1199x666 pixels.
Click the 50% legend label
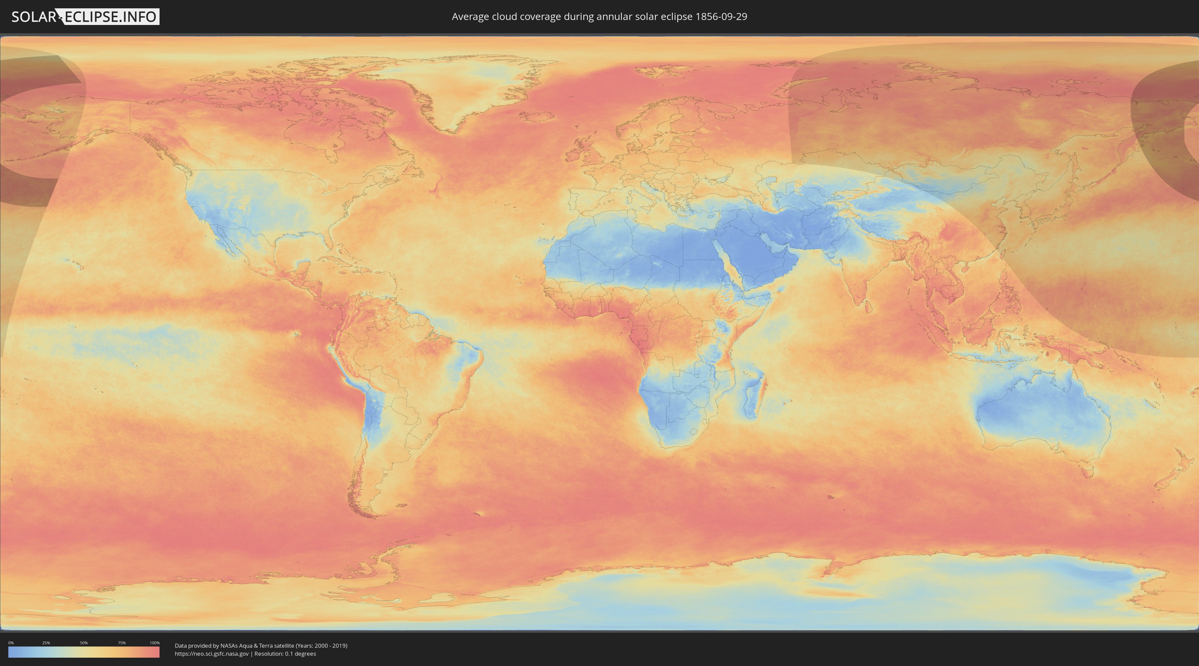click(x=84, y=643)
